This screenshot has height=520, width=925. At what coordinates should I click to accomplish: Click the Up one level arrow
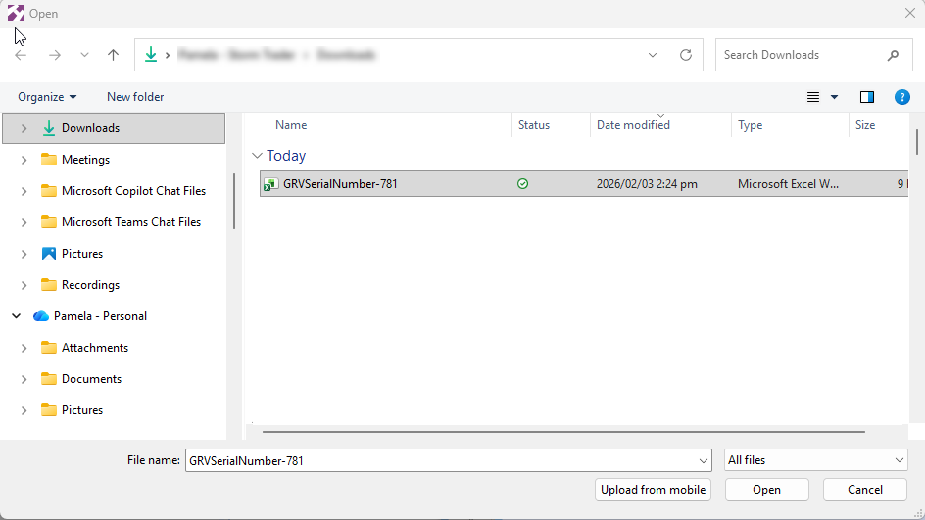(113, 55)
